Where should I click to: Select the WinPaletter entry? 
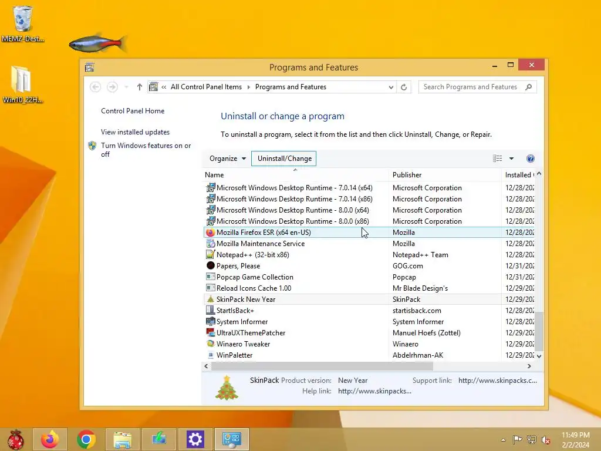pyautogui.click(x=234, y=355)
